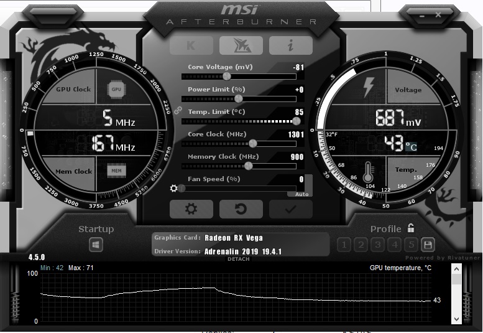Click the thermometer temperature icon
This screenshot has width=483, height=333.
(x=368, y=172)
